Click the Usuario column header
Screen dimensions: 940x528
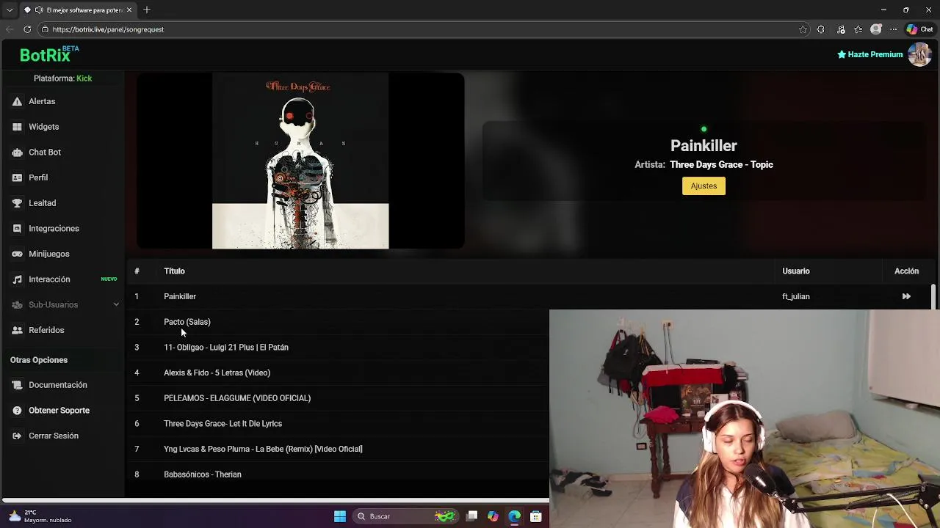pyautogui.click(x=796, y=271)
